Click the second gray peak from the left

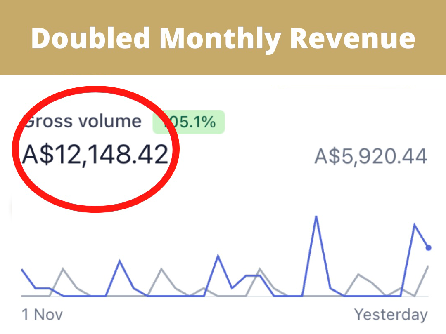pyautogui.click(x=161, y=269)
